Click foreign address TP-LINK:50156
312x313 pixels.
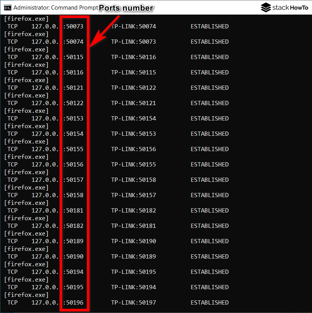point(134,149)
